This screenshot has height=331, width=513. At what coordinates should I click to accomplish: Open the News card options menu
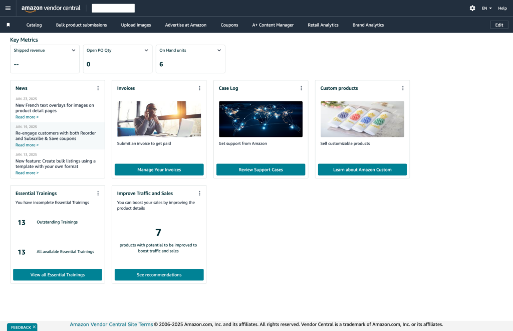98,88
